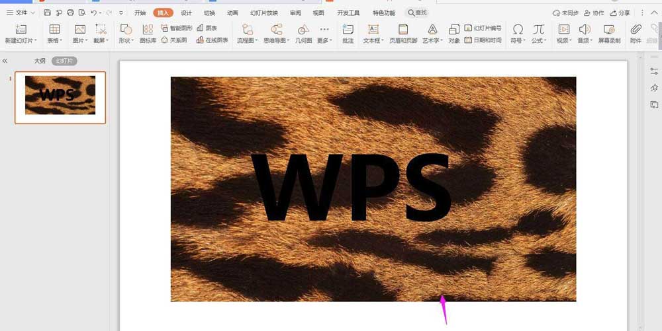Click the 协作 (Collaborate) button
This screenshot has height=331, width=662.
click(594, 13)
